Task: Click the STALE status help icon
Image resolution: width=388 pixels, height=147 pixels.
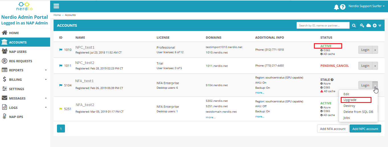Action: pyautogui.click(x=332, y=80)
